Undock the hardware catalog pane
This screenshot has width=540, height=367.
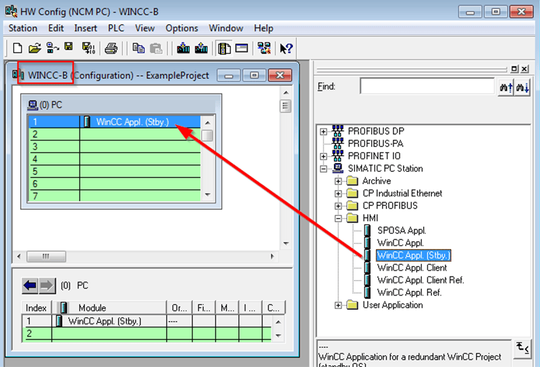coord(514,69)
